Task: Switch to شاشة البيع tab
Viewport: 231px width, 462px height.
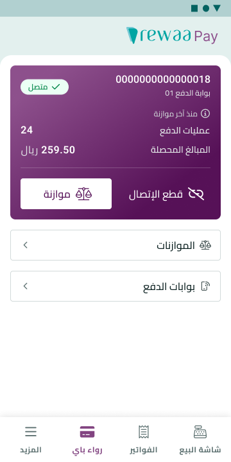Action: pos(200,439)
